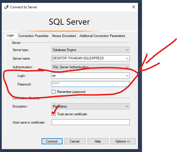Expand the Login name dropdown arrow
The image size is (177, 152).
[x=127, y=76]
